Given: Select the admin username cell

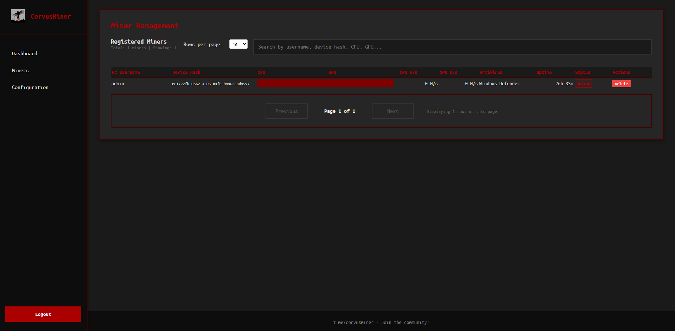Looking at the screenshot, I should point(118,84).
